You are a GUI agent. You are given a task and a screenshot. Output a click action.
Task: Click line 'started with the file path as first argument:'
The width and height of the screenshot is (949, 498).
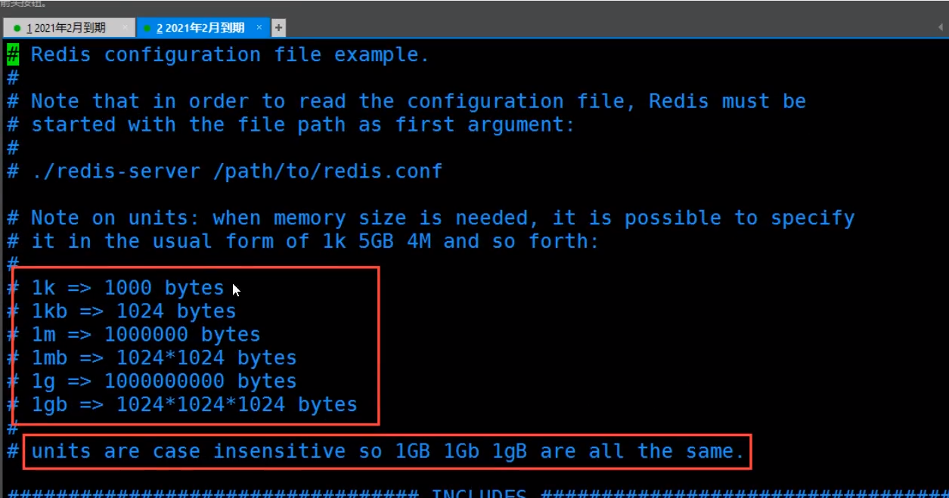click(291, 125)
